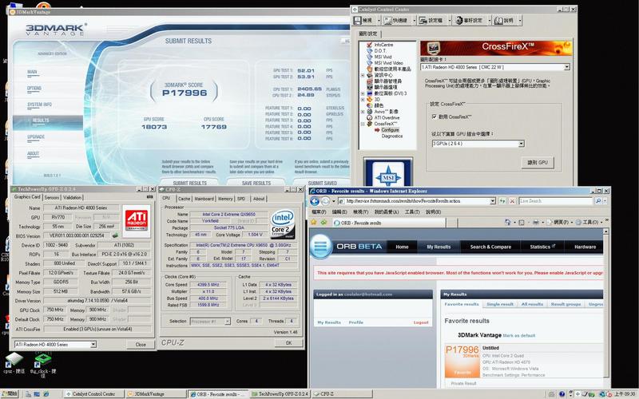Click the ATI Radeon logo in GPU-Z
Screen dimensions: 639x399
click(x=136, y=220)
